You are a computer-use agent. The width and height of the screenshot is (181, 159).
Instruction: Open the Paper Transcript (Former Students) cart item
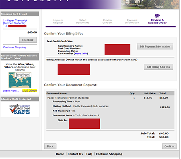pyautogui.click(x=15, y=22)
